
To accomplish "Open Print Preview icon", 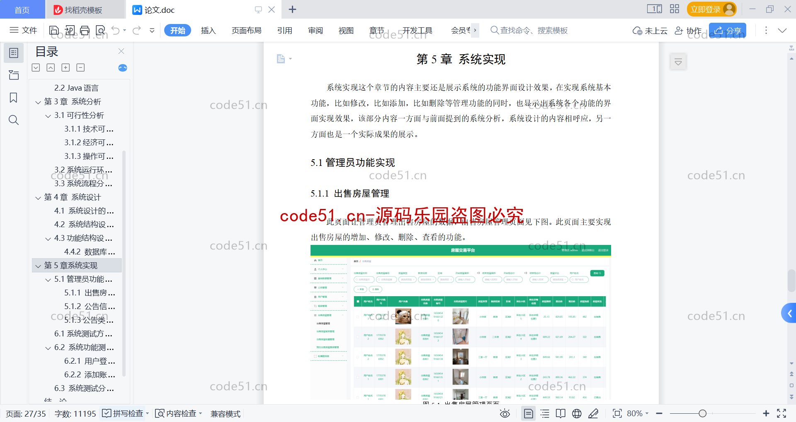I will tap(100, 30).
